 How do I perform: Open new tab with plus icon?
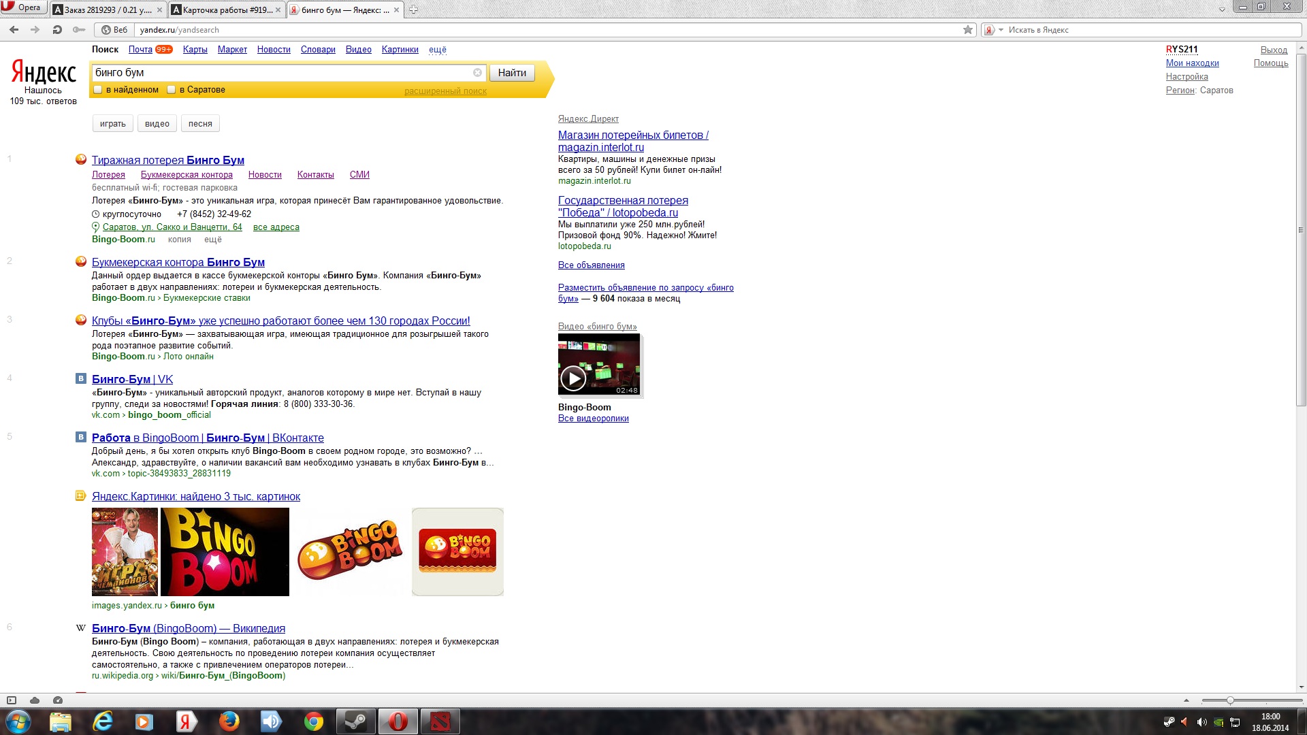click(x=413, y=10)
